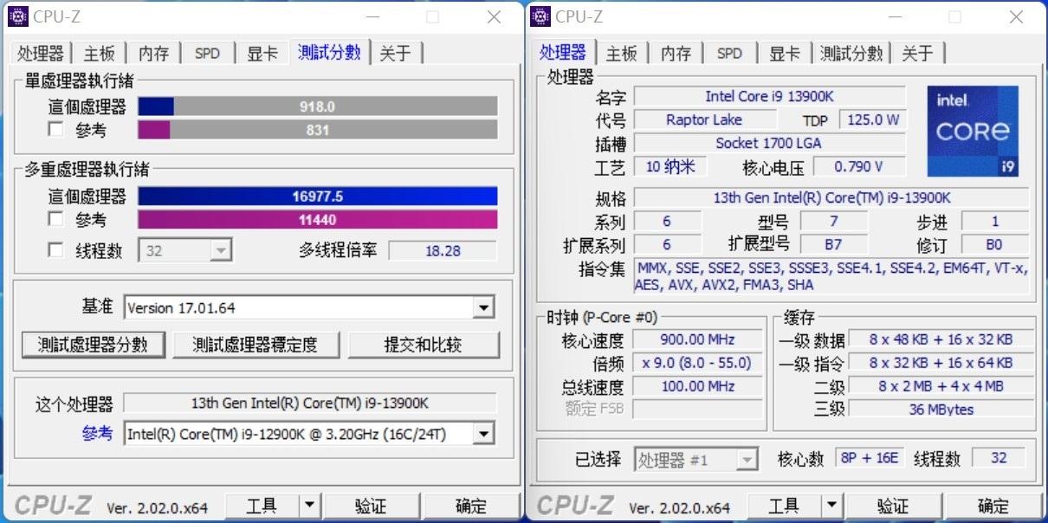
Task: Open the reference processor i9-12900K dropdown
Action: pyautogui.click(x=483, y=433)
